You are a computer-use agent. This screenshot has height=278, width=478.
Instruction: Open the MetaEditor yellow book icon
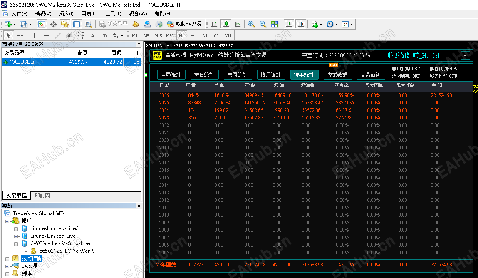pos(136,24)
